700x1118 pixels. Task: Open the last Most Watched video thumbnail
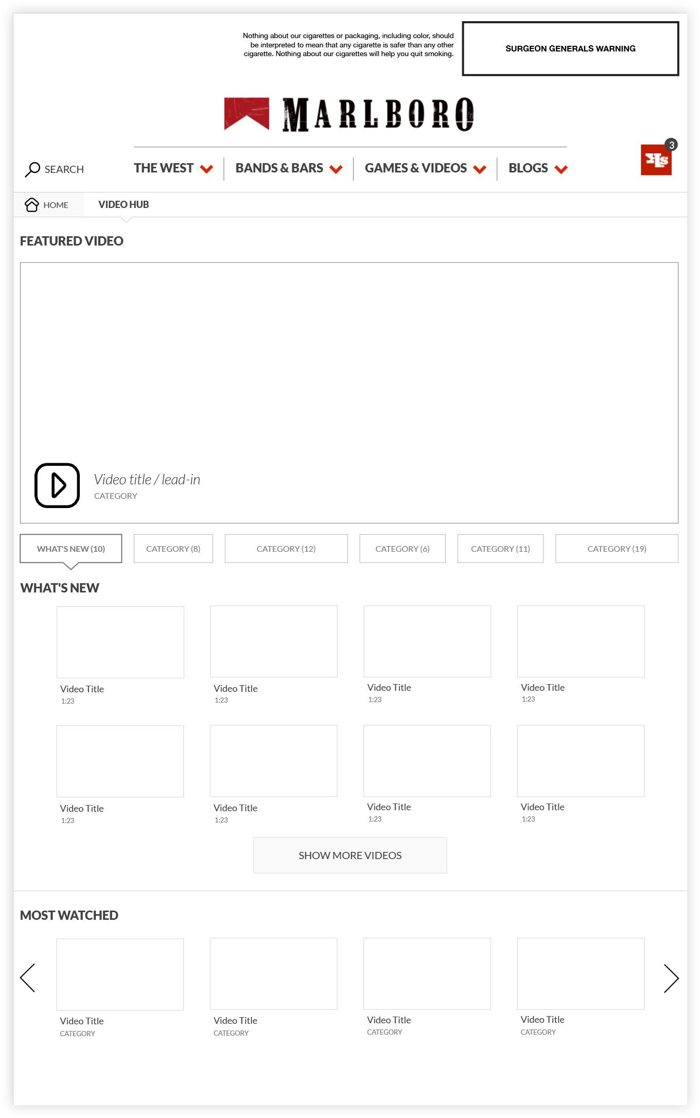(x=581, y=974)
